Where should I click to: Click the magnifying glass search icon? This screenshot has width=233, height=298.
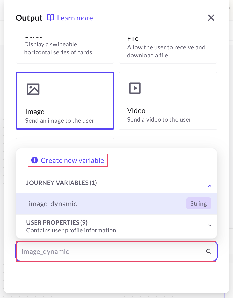209,252
